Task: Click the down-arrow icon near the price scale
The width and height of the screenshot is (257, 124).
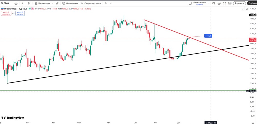Action: pos(243,9)
